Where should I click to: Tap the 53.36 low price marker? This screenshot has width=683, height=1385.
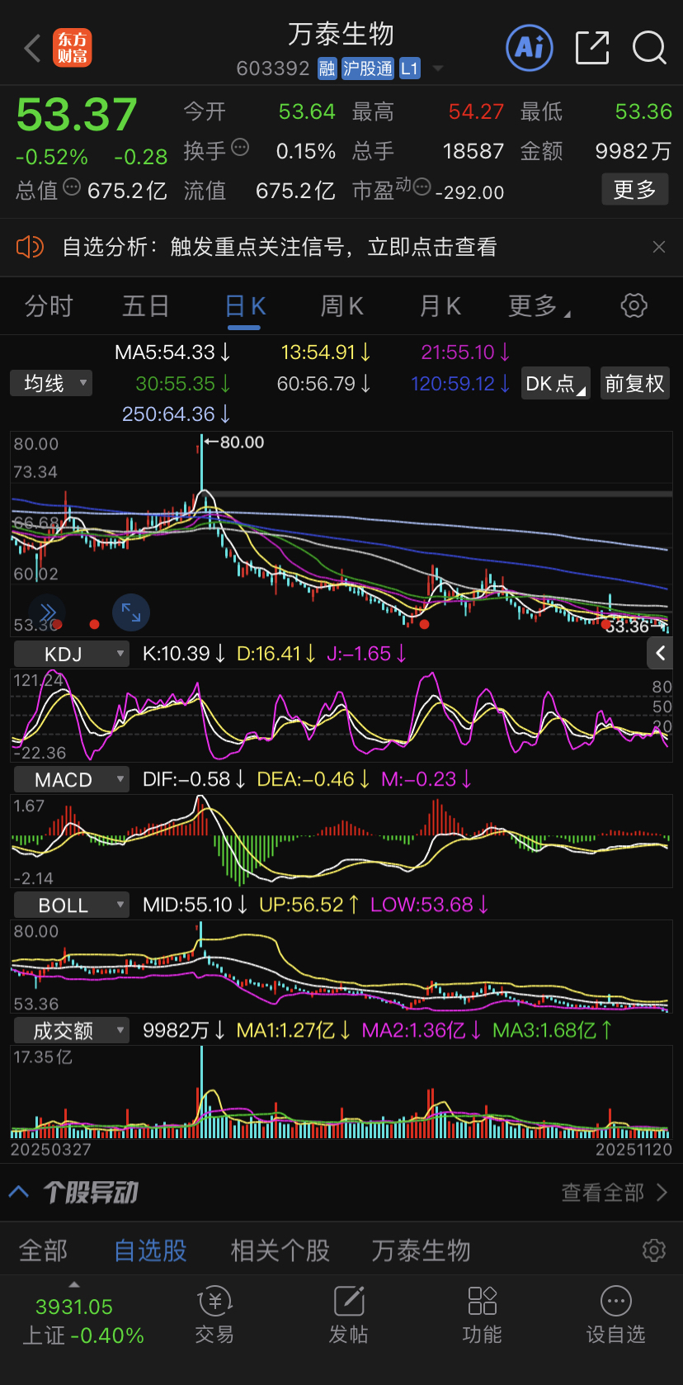(635, 626)
